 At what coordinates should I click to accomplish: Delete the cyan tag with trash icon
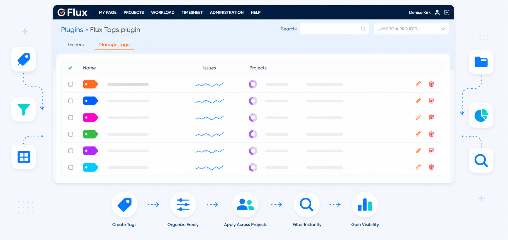coord(431,167)
